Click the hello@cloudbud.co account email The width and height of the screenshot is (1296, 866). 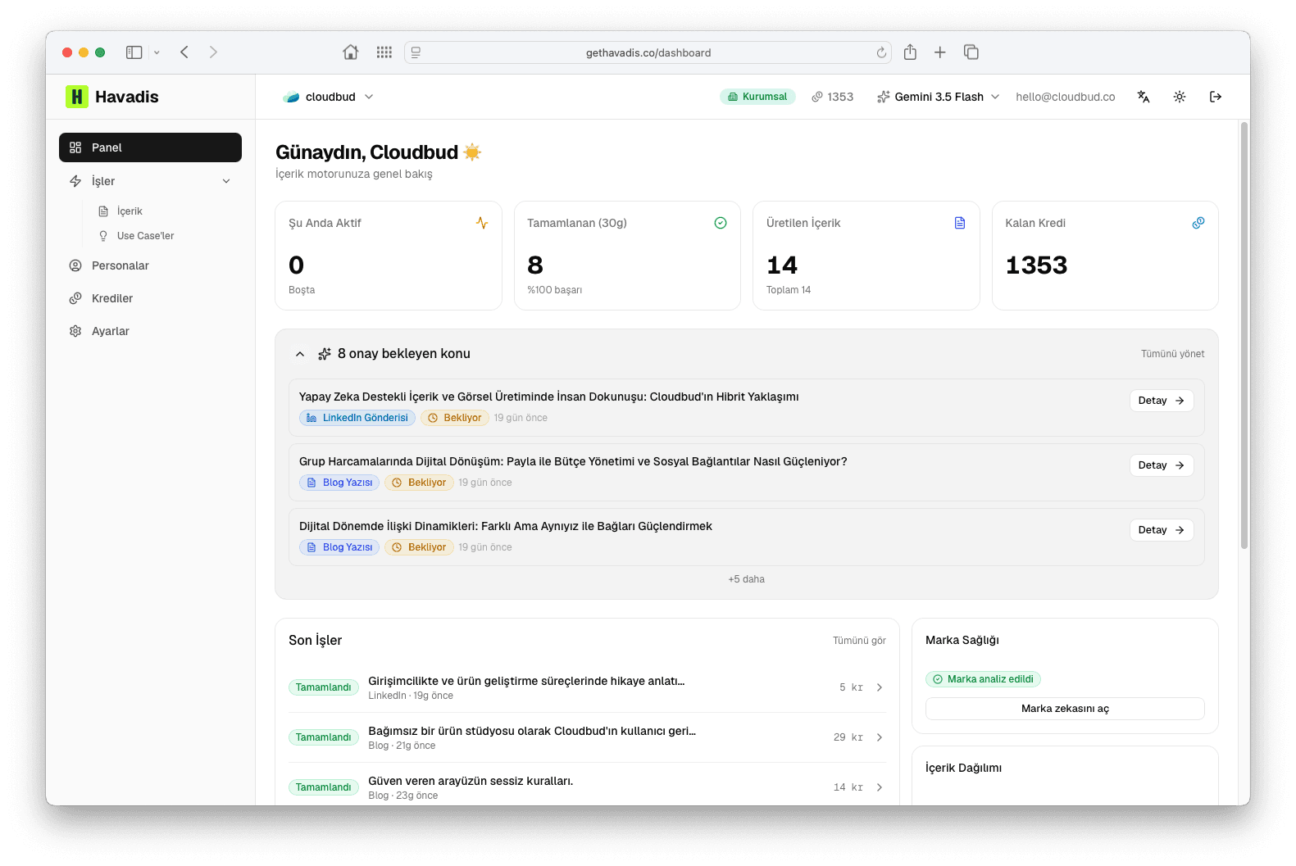[1065, 97]
